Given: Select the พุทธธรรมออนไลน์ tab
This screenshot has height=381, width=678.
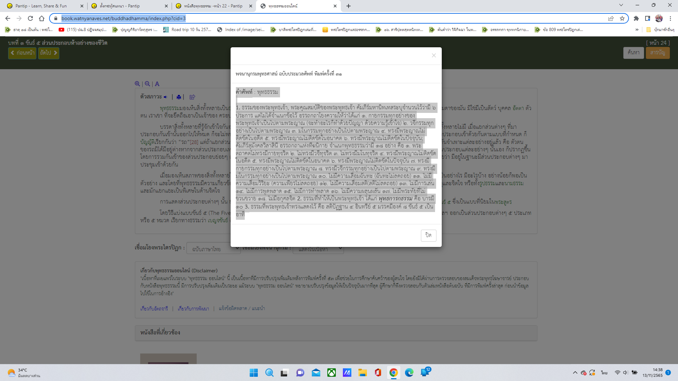Looking at the screenshot, I should 298,6.
